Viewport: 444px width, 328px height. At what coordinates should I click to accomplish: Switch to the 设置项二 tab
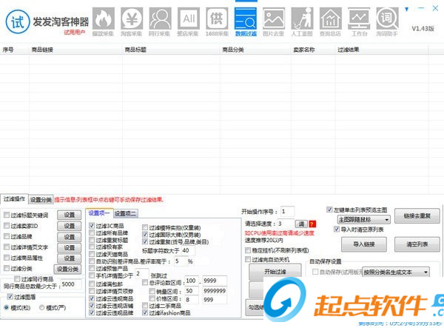pos(125,213)
